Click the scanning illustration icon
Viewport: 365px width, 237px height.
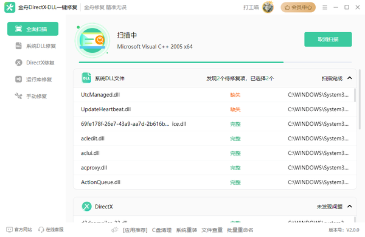point(92,41)
